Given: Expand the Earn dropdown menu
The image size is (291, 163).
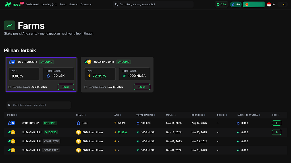Looking at the screenshot, I should tap(73, 5).
